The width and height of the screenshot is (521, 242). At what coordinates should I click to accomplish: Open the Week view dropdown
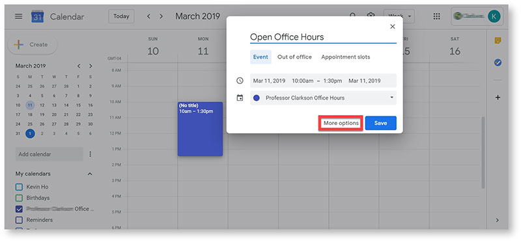tap(399, 16)
